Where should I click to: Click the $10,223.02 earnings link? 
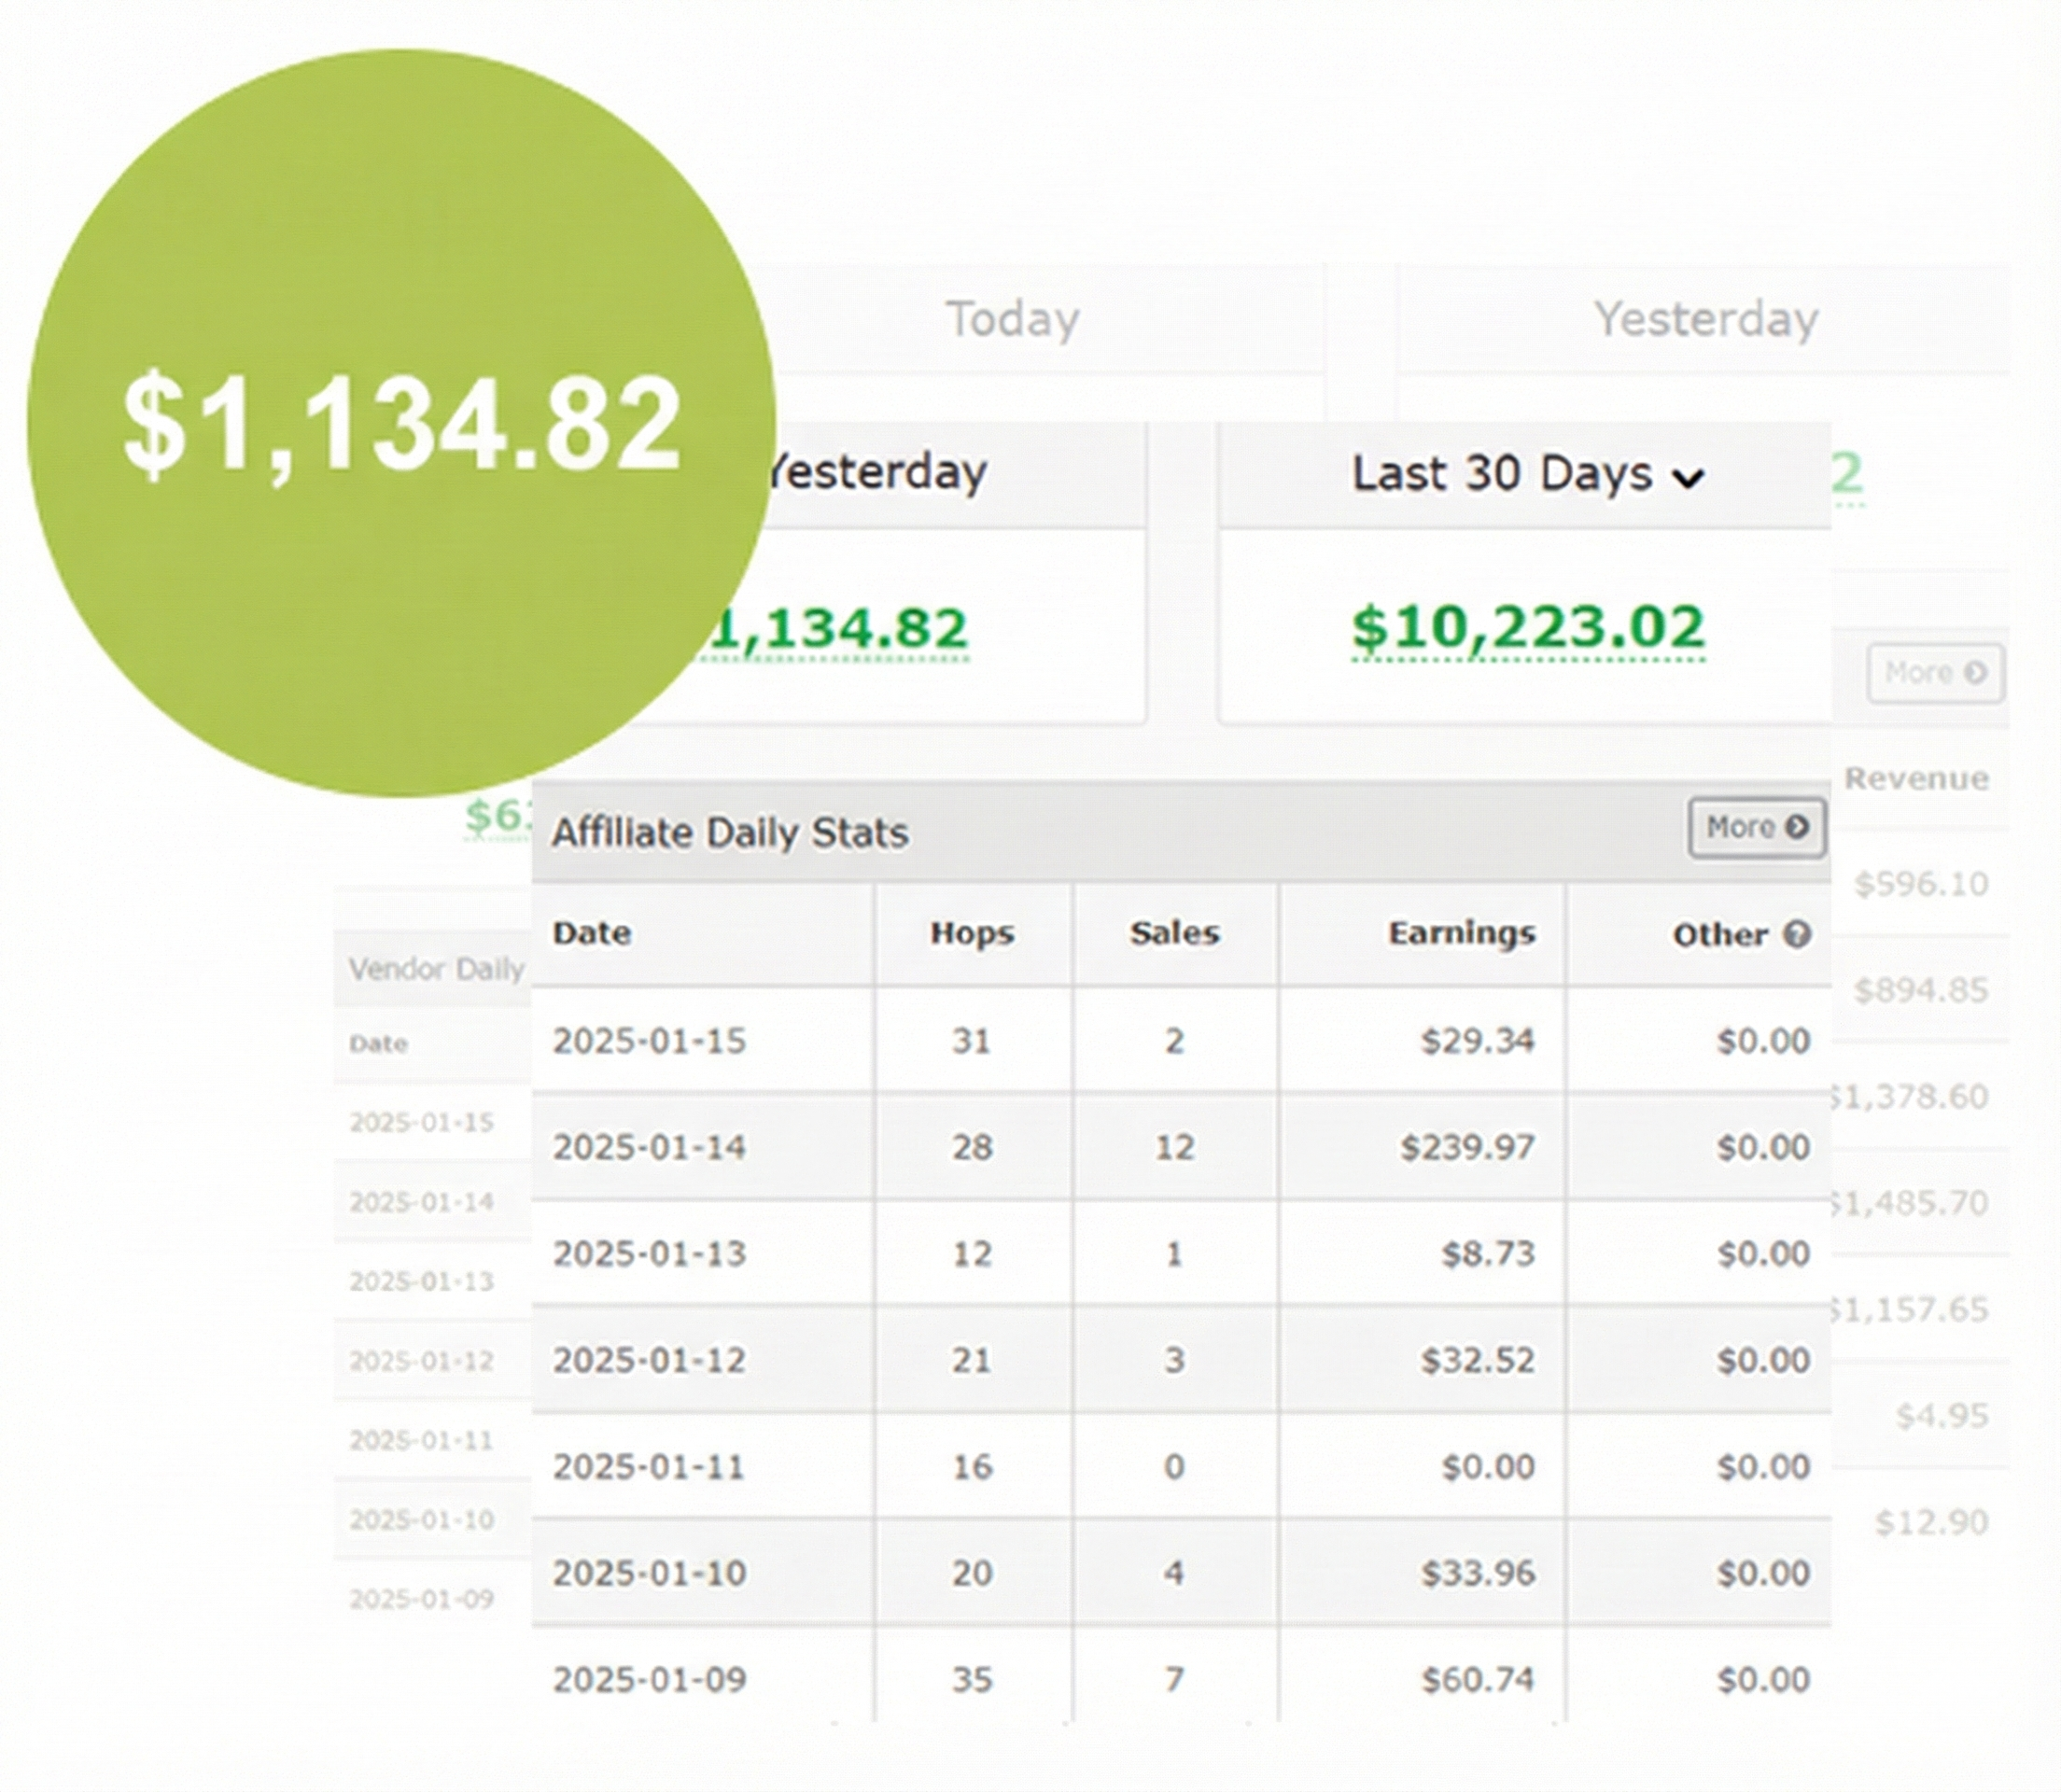pos(1527,628)
